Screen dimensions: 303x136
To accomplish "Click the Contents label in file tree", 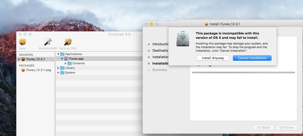I will point(78,64).
